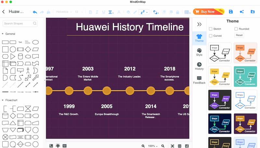
Task: Click the fit to screen icon
Action: pos(173,146)
